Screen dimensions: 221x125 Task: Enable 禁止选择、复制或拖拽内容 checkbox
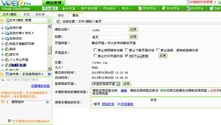[x=158, y=50]
